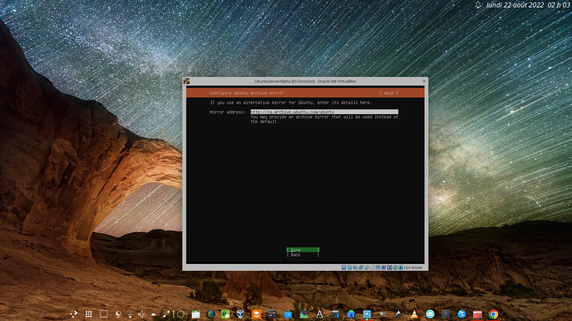
Task: Launch the calculator from the dock
Action: pyautogui.click(x=335, y=314)
